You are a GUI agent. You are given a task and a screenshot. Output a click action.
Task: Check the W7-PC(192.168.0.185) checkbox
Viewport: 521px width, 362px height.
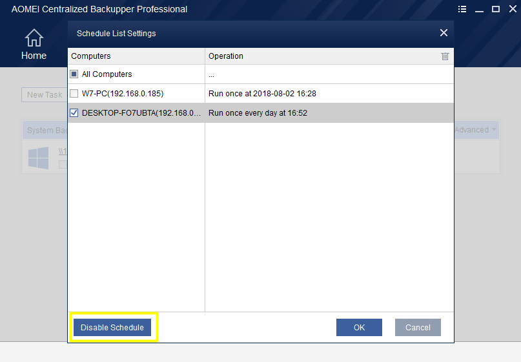click(74, 94)
